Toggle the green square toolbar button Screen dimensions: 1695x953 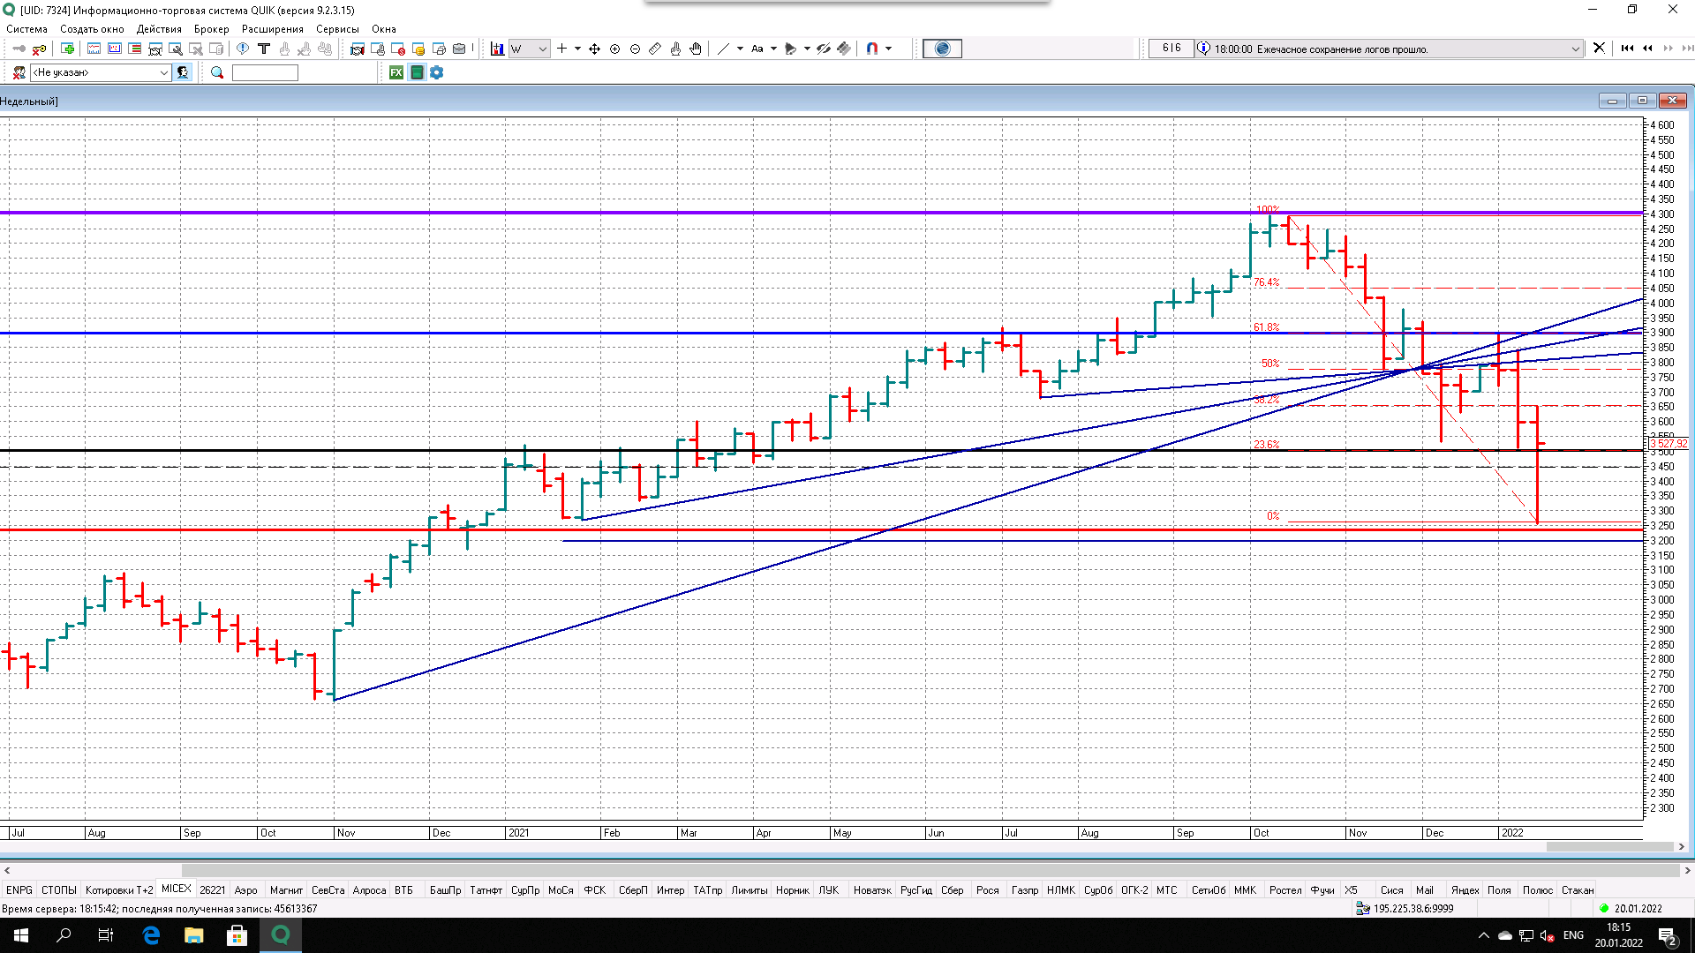tap(417, 72)
